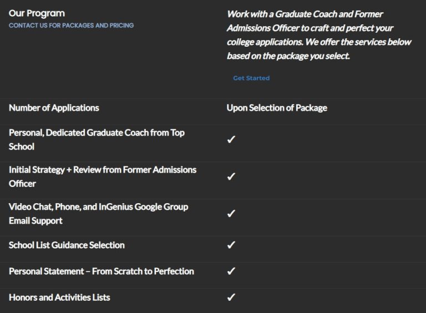The height and width of the screenshot is (313, 426).
Task: Click 'Initial Strategy + Review from Former Admissions Officer'
Action: click(103, 176)
